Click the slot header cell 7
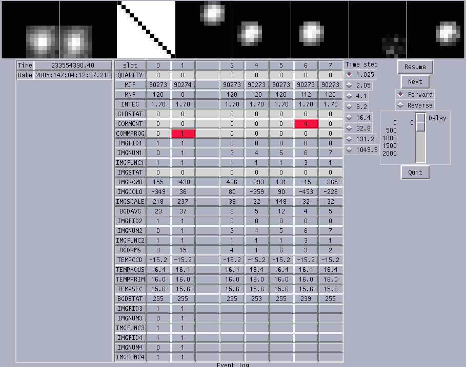Image resolution: width=466 pixels, height=367 pixels. pos(331,66)
